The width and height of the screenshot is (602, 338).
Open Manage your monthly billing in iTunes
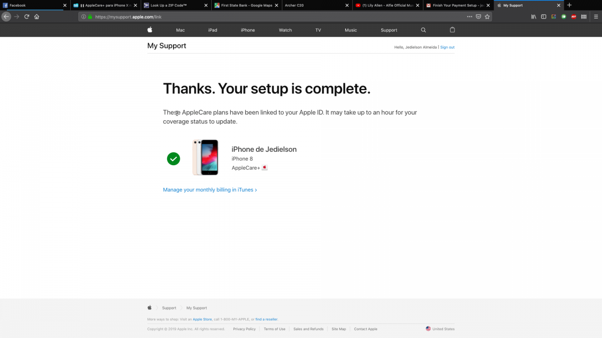(210, 190)
